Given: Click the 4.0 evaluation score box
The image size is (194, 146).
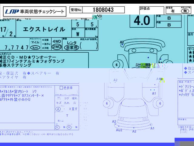Looking at the screenshot, I should (142, 21).
